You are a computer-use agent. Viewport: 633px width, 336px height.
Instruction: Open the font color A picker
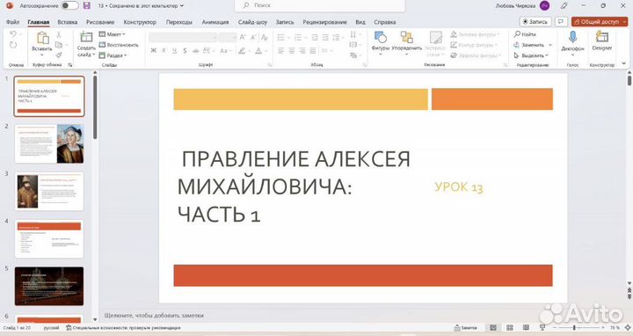tap(258, 51)
